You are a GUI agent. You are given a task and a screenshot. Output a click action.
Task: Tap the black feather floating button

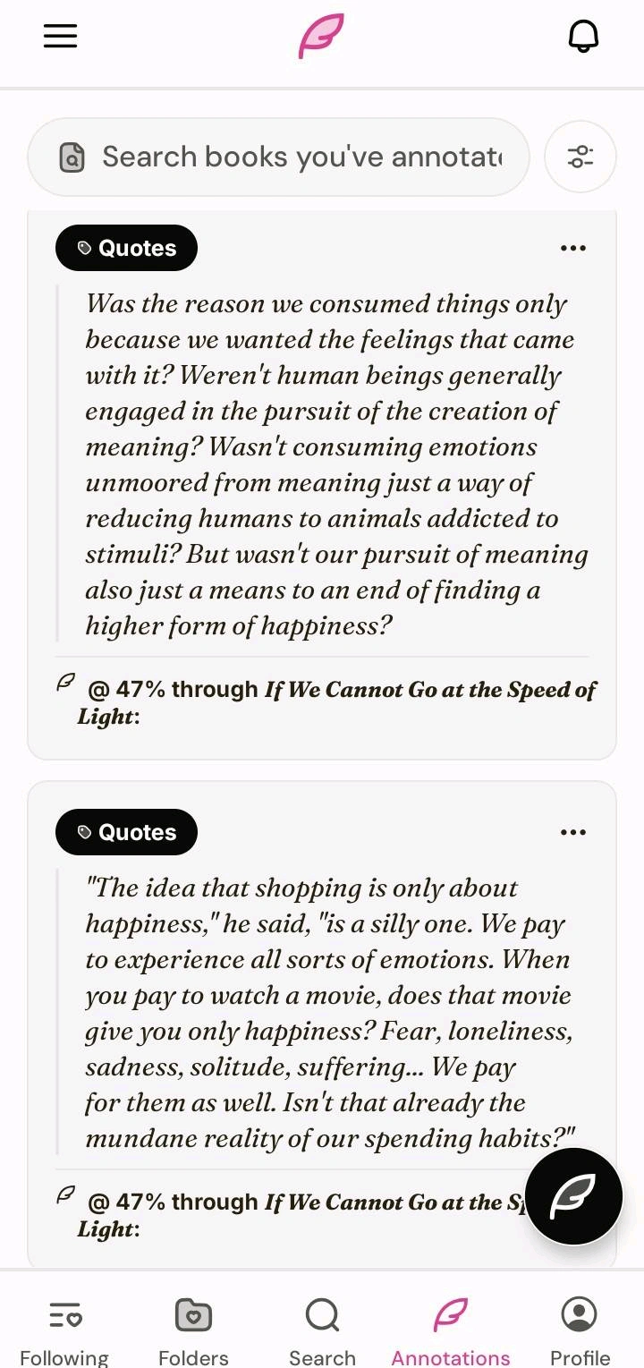tap(573, 1196)
